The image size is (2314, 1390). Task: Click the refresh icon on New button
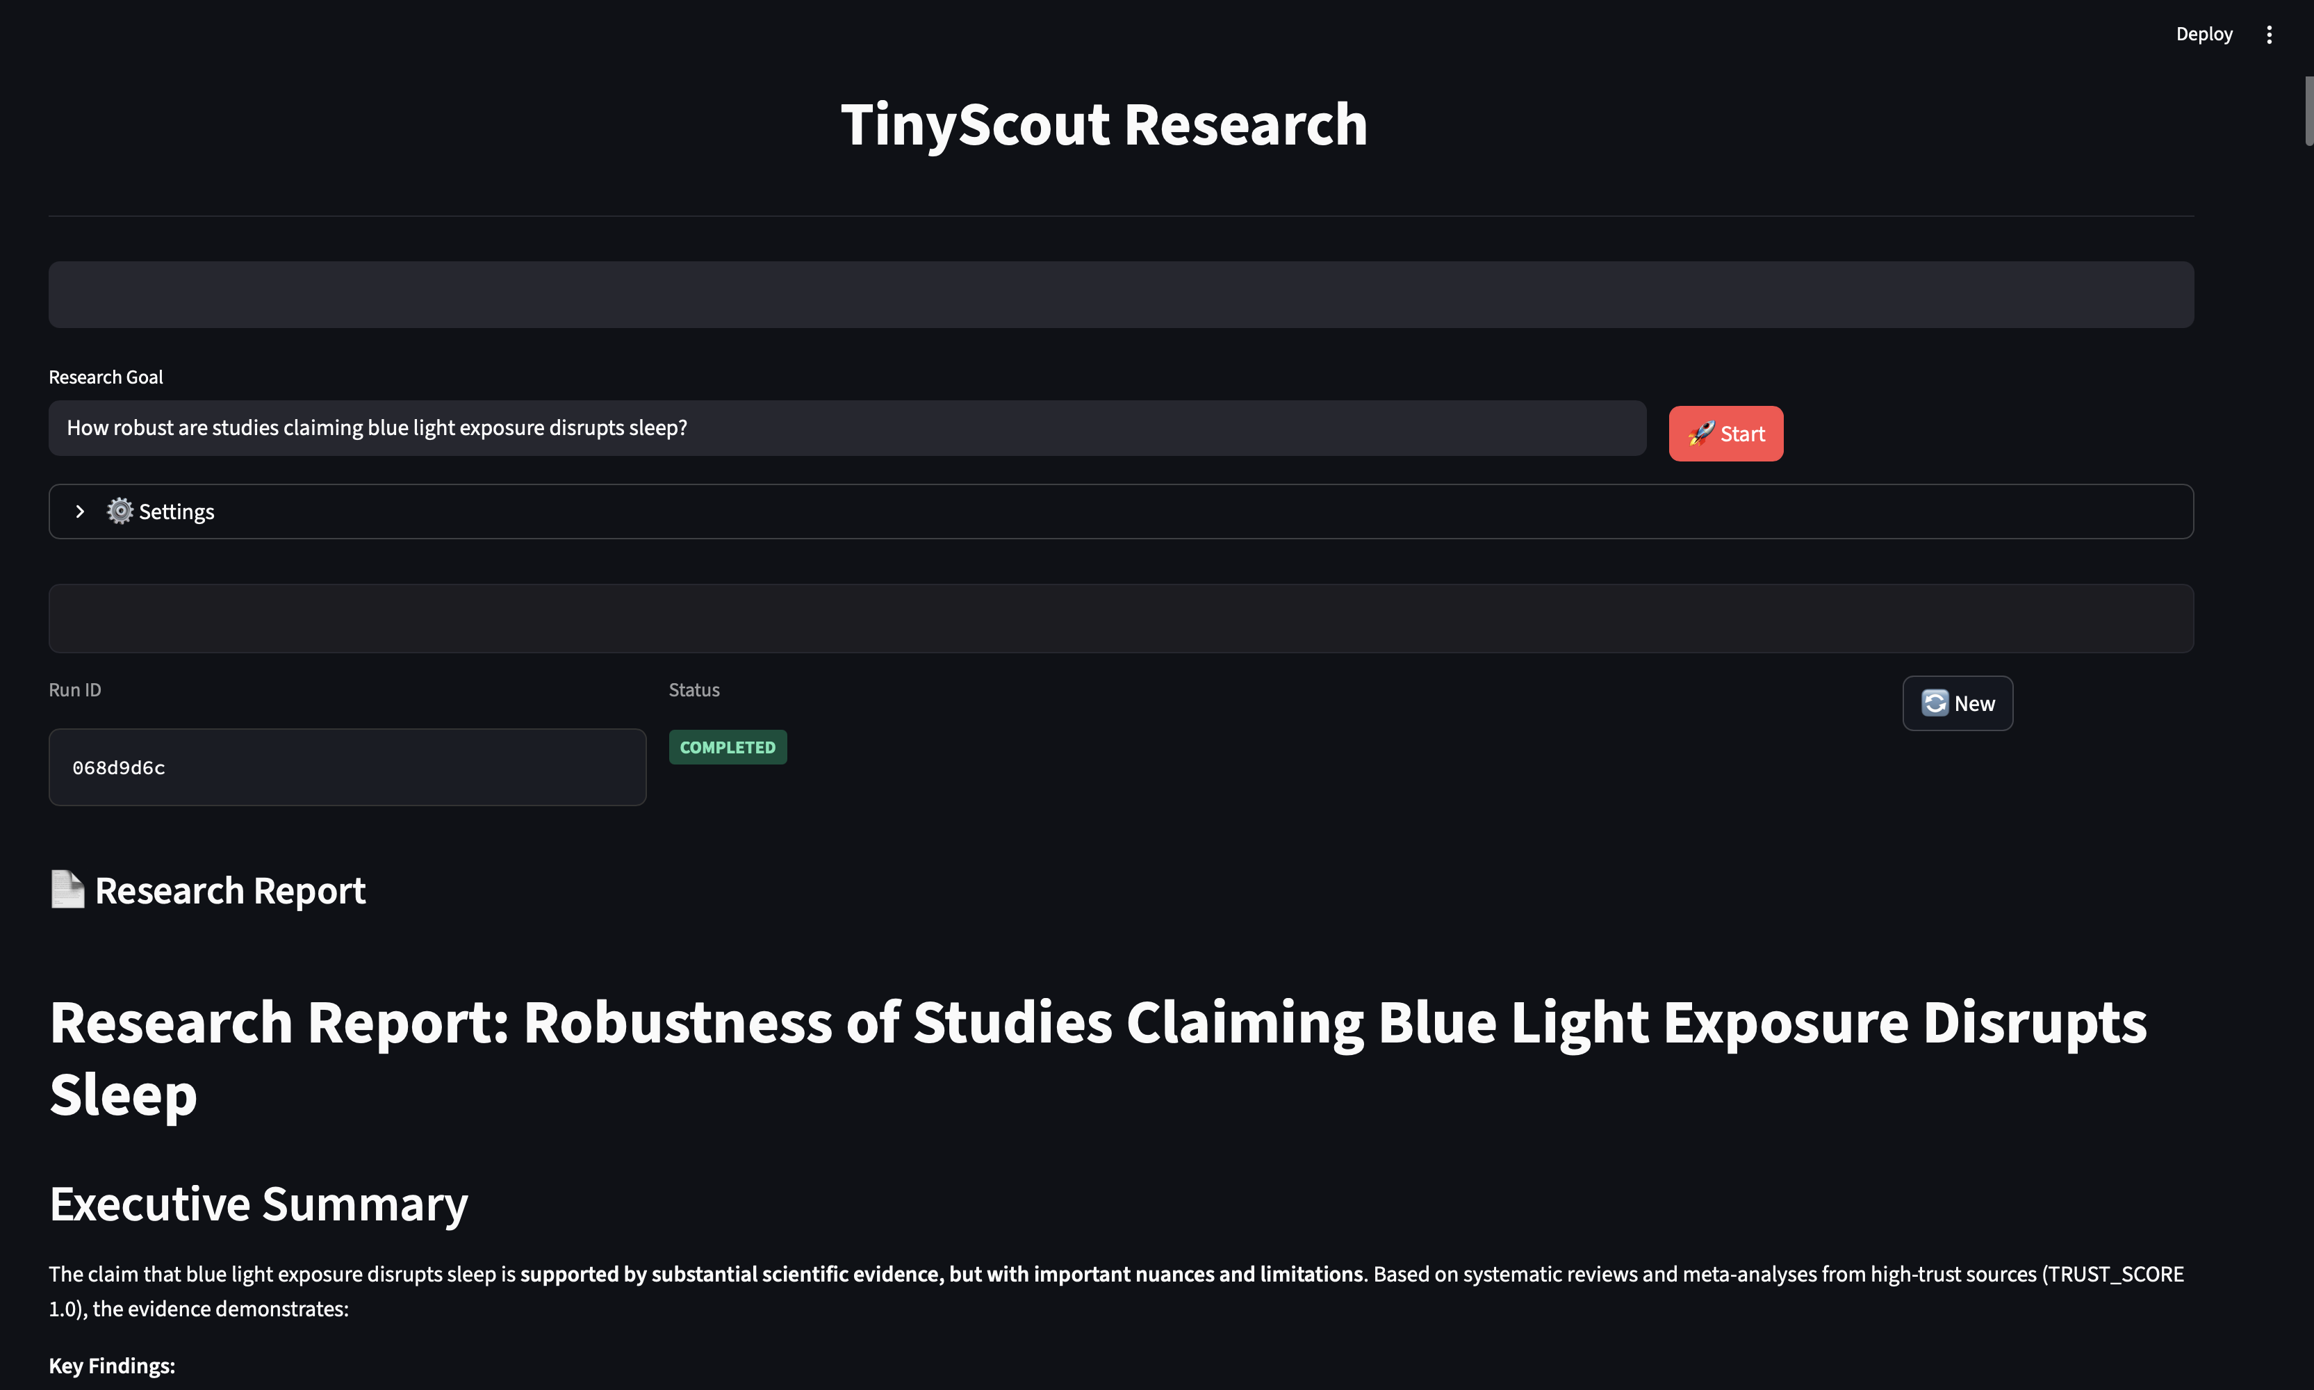pos(1935,703)
